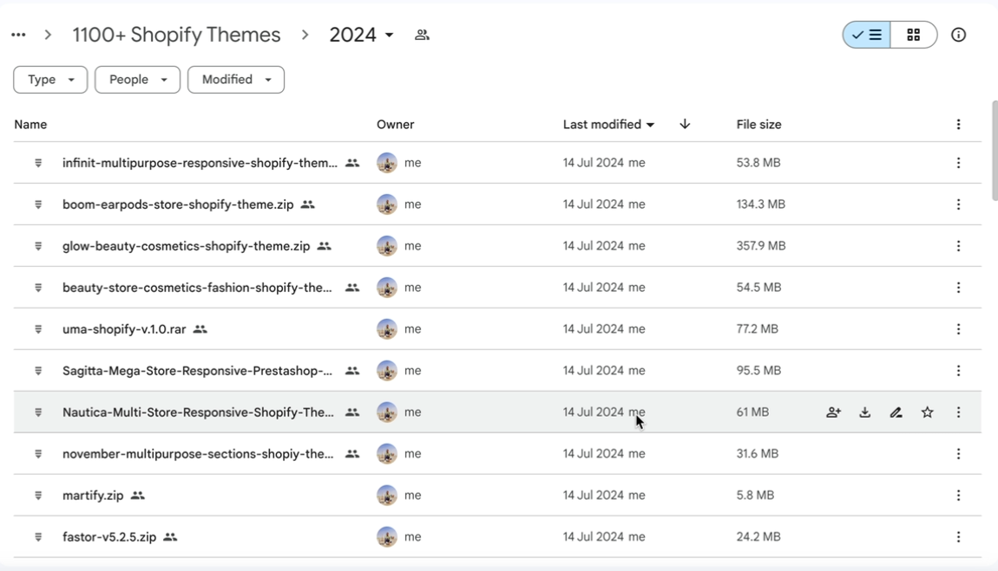Click the owner avatar in the glow-beauty-cosmetics row
This screenshot has height=571, width=998.
[x=386, y=246]
